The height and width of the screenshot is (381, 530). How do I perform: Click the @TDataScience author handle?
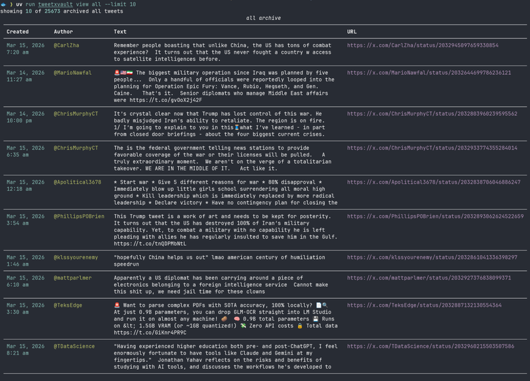click(x=74, y=346)
